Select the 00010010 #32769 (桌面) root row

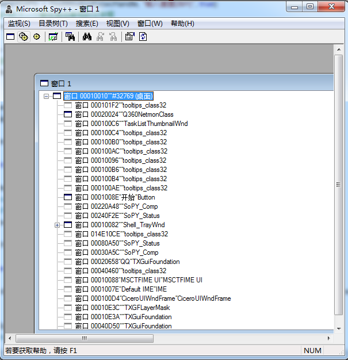[108, 96]
